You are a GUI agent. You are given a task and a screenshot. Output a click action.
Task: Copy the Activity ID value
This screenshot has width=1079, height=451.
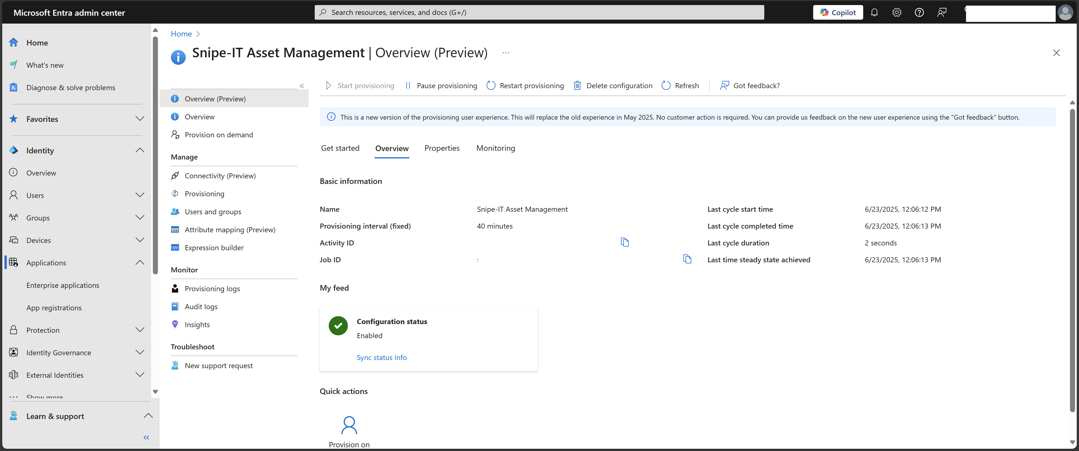click(625, 242)
